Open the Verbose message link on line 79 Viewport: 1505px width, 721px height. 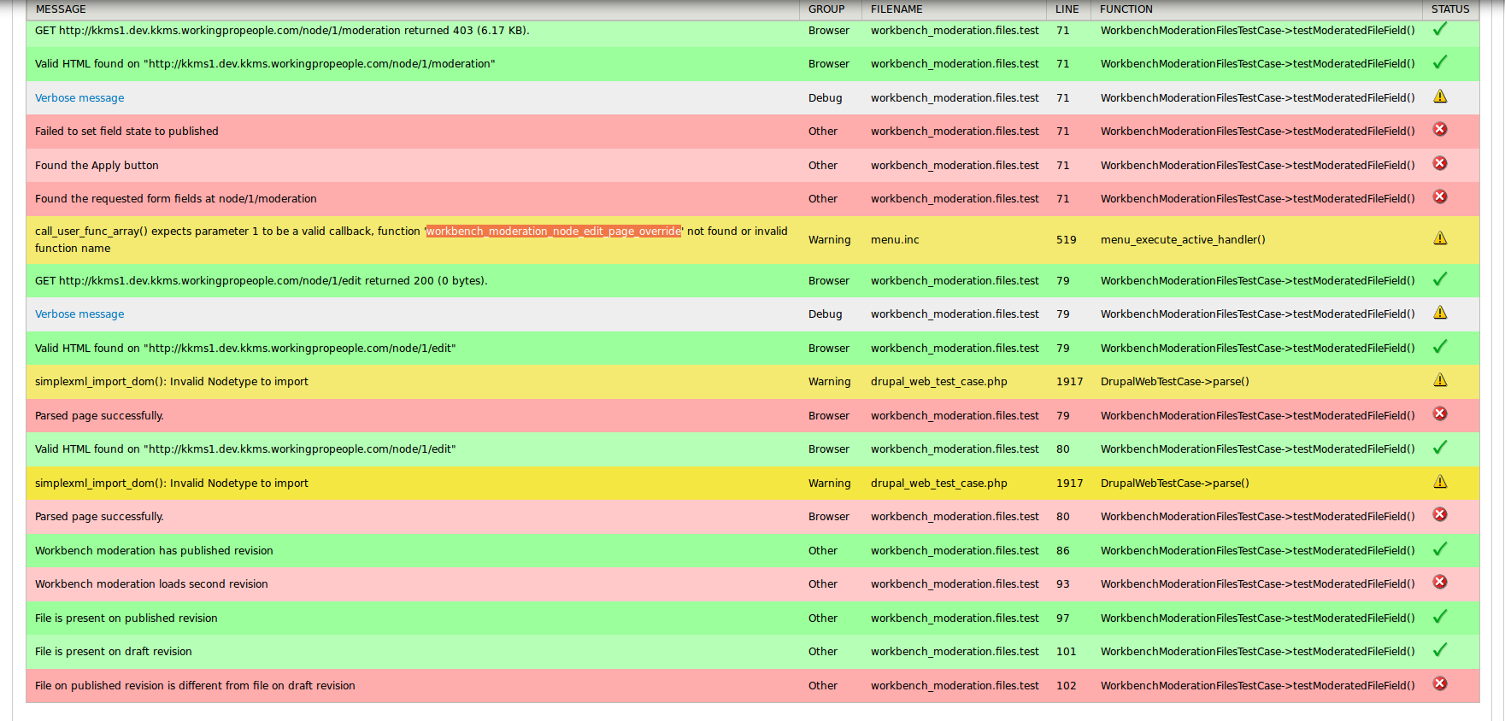pyautogui.click(x=79, y=314)
